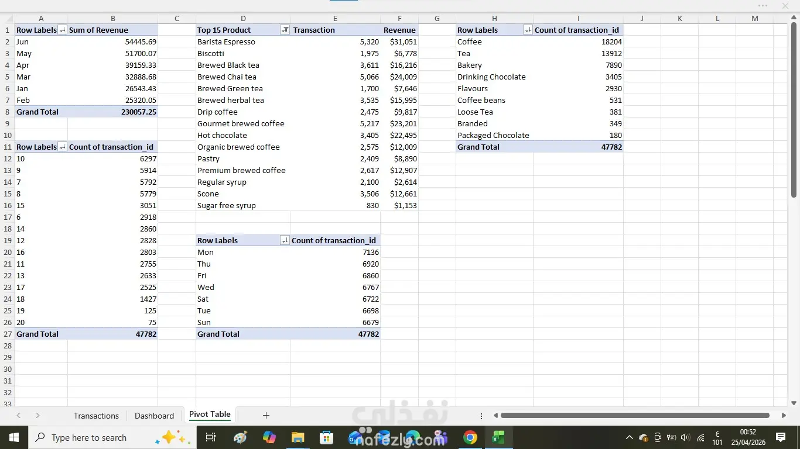Viewport: 800px width, 449px height.
Task: Click the horizontal scrollbar right arrow
Action: (784, 416)
